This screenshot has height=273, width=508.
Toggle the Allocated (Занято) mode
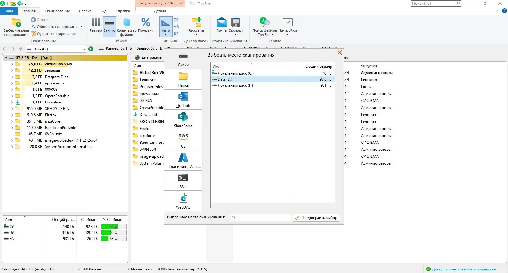click(109, 26)
